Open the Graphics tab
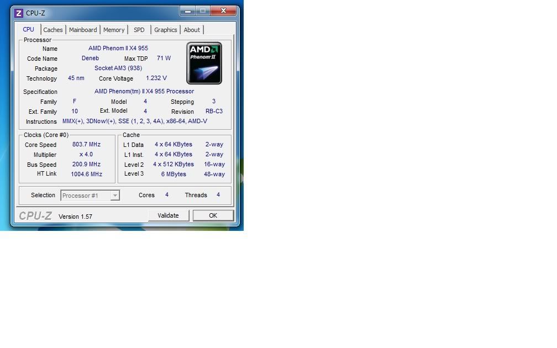This screenshot has height=348, width=557. [x=166, y=30]
